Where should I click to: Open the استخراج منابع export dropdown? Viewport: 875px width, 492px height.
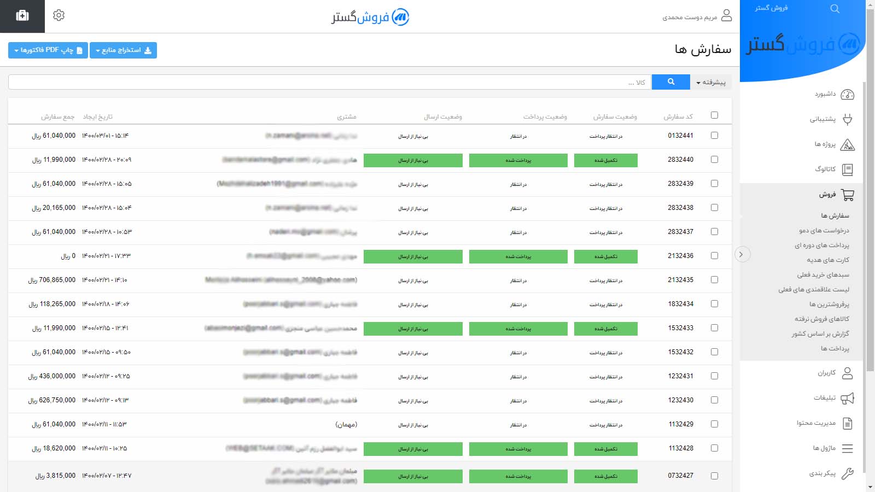pyautogui.click(x=123, y=50)
